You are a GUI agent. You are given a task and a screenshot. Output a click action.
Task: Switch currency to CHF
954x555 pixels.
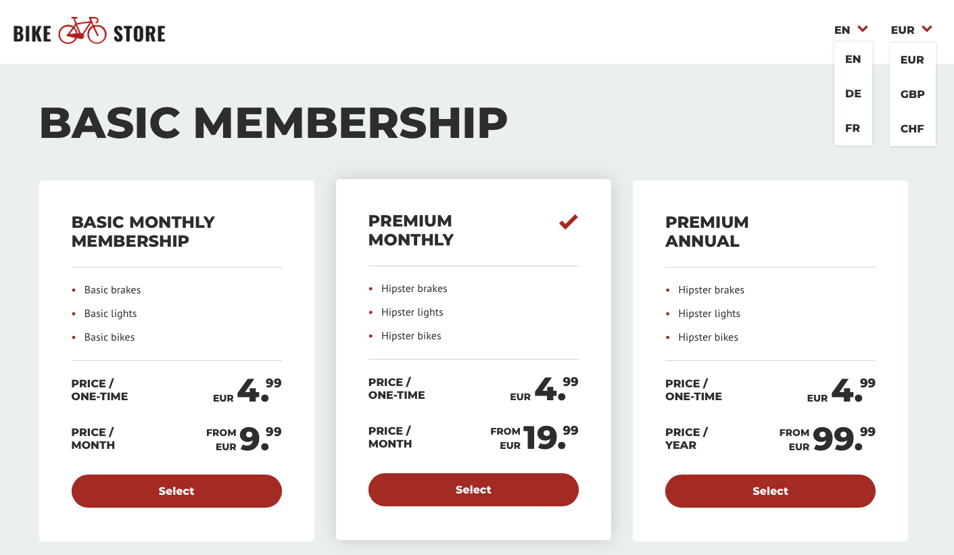[x=913, y=129]
